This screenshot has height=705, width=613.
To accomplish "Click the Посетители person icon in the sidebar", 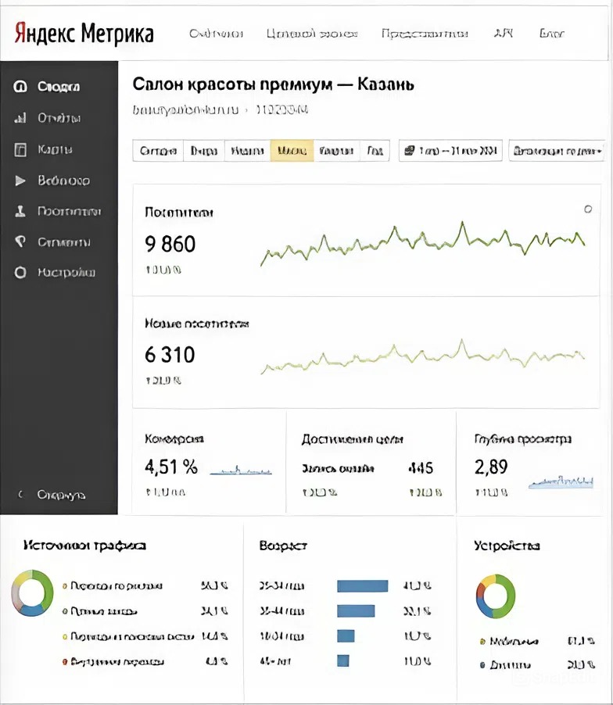I will click(21, 211).
